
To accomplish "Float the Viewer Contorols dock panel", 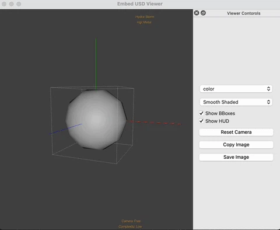I will [x=203, y=13].
